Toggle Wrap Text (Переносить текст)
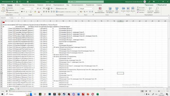This screenshot has height=96, width=170. [x=61, y=9]
